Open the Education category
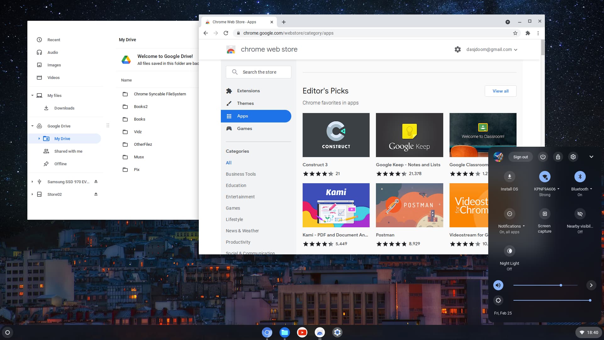This screenshot has width=604, height=340. pos(236,185)
